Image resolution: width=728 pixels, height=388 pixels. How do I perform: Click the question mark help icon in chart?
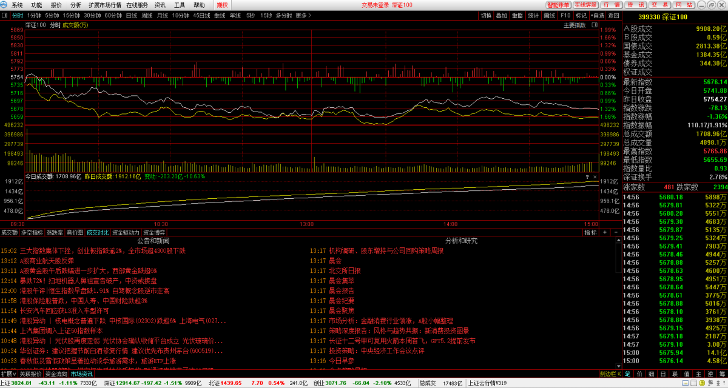click(587, 177)
